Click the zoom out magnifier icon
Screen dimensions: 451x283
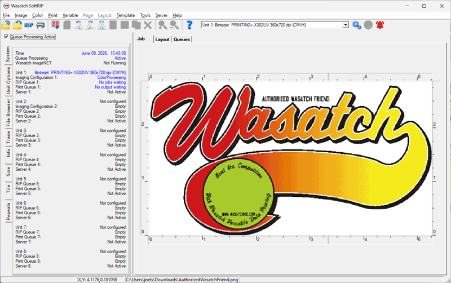point(174,25)
